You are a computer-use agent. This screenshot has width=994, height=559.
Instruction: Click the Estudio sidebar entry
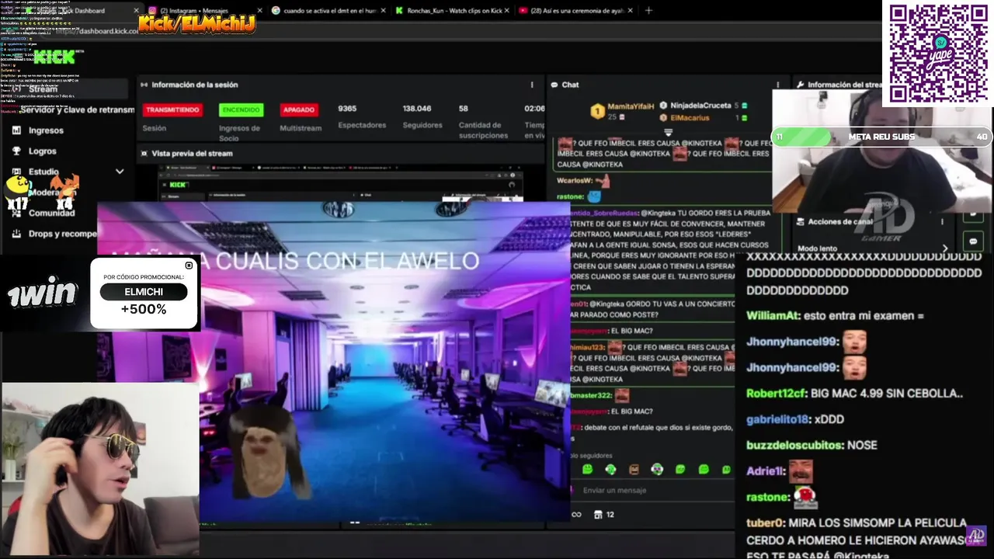click(x=43, y=172)
